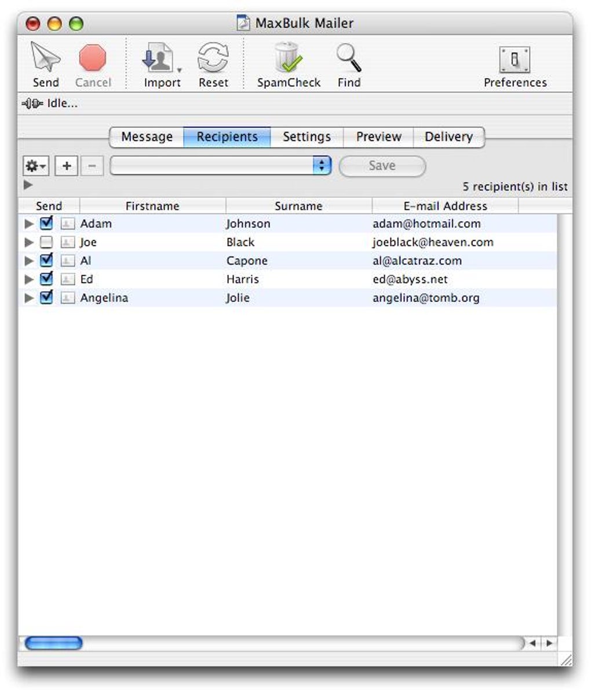This screenshot has height=690, width=591.
Task: Select the ed@abyss.net email cell
Action: coord(410,279)
